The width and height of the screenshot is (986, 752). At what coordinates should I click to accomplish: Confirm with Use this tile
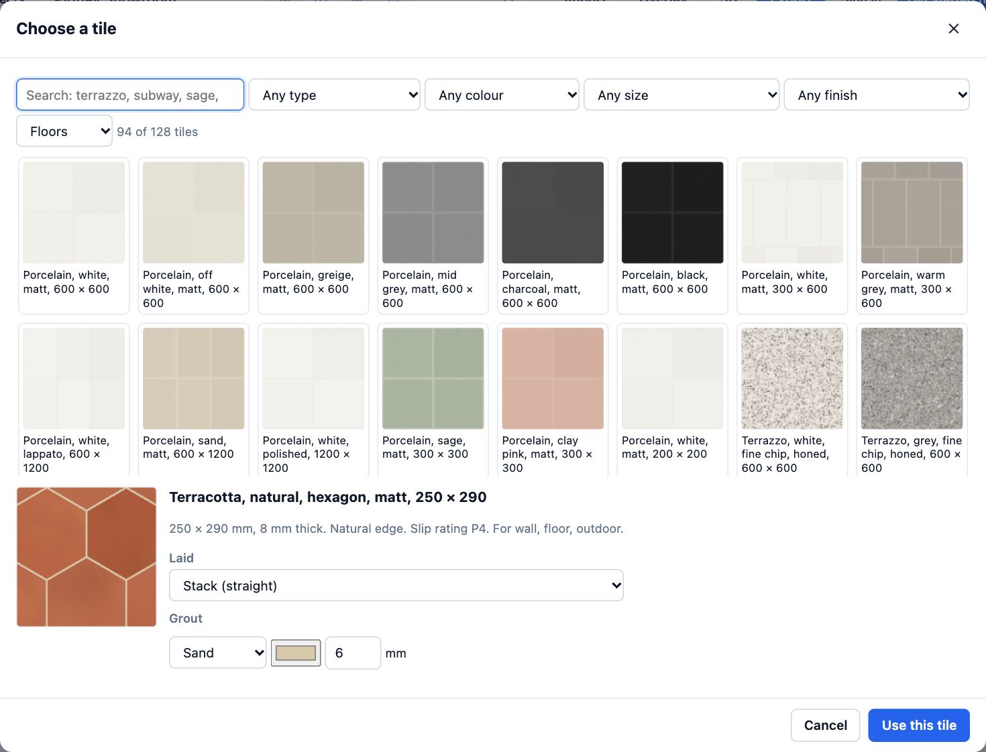[919, 725]
